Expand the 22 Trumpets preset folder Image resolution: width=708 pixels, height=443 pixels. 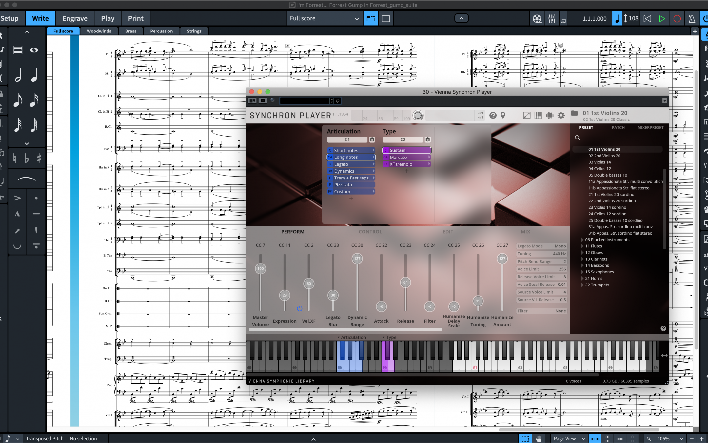pyautogui.click(x=582, y=285)
